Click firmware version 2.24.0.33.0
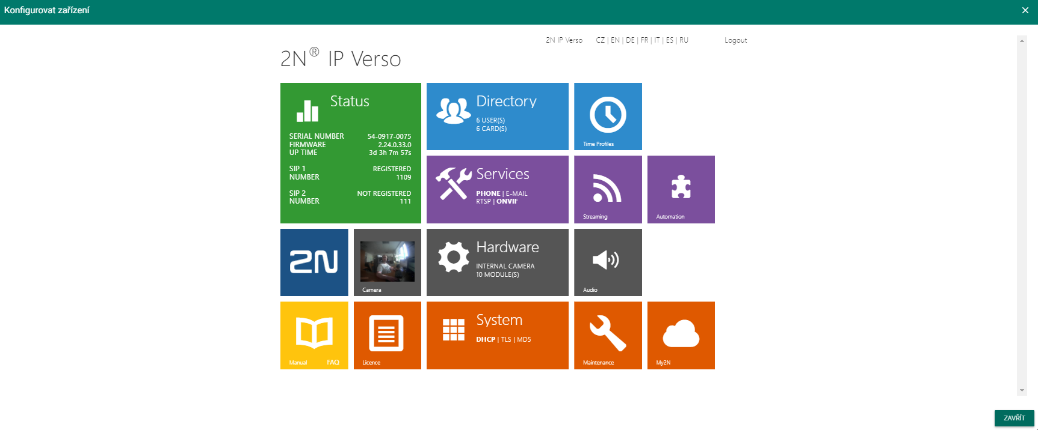The width and height of the screenshot is (1038, 430). point(395,145)
